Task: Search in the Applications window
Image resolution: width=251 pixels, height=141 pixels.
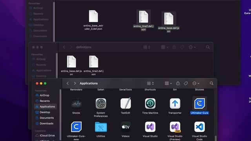Action: pos(211,83)
